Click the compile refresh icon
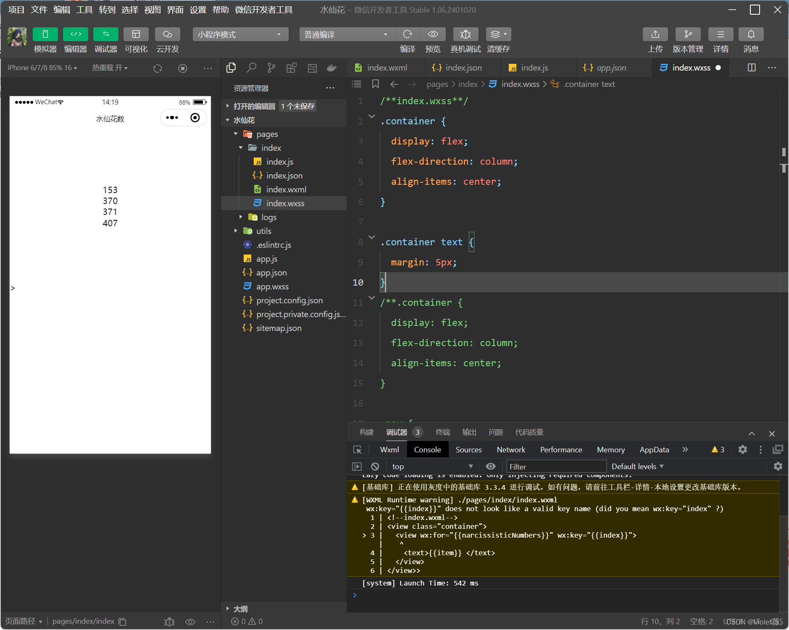 [x=408, y=34]
